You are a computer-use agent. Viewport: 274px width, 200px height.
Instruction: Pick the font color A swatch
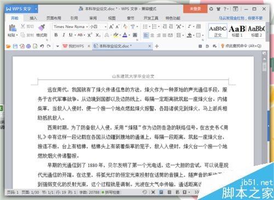[x=125, y=35]
